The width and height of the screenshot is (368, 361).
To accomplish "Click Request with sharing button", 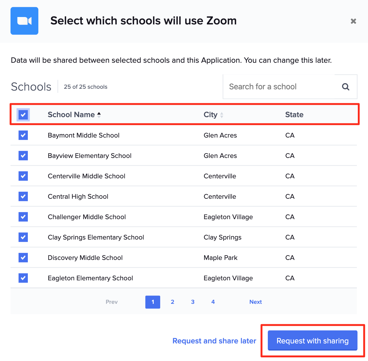I will (312, 341).
